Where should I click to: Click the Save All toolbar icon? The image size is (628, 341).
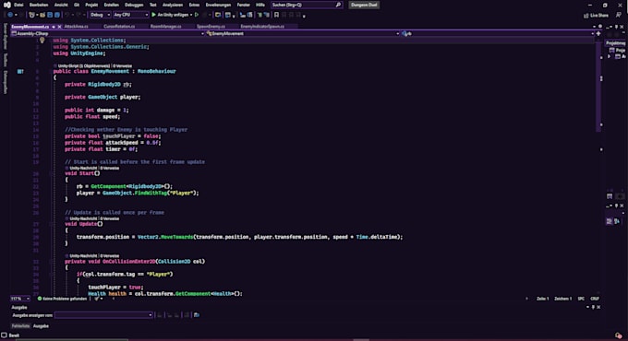pyautogui.click(x=57, y=15)
